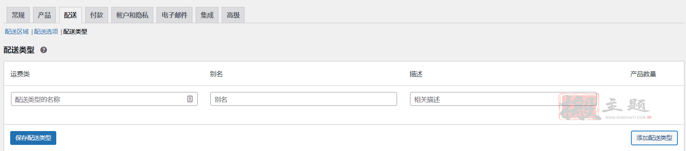The width and height of the screenshot is (686, 151).
Task: Go to the 帐户和隐私 tab
Action: 132,15
